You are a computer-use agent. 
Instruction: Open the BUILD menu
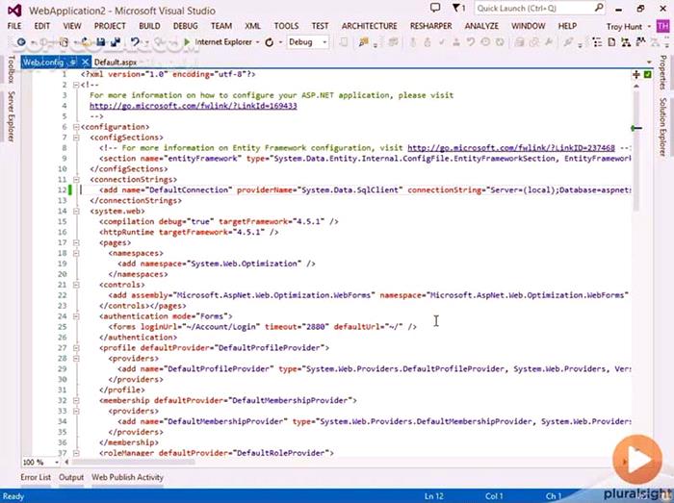click(x=149, y=26)
